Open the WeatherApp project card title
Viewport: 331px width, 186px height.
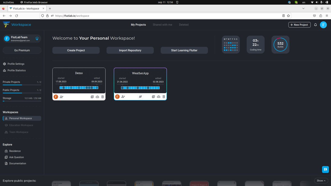point(140,73)
